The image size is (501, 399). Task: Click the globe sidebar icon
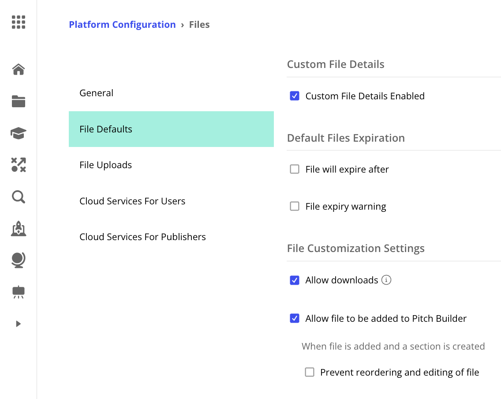coord(19,260)
